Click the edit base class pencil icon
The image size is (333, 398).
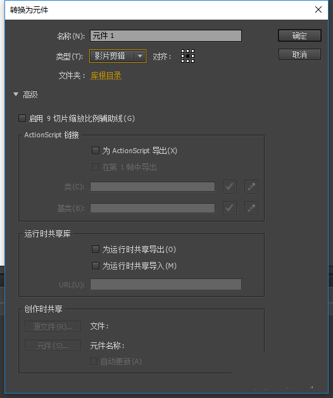point(251,208)
